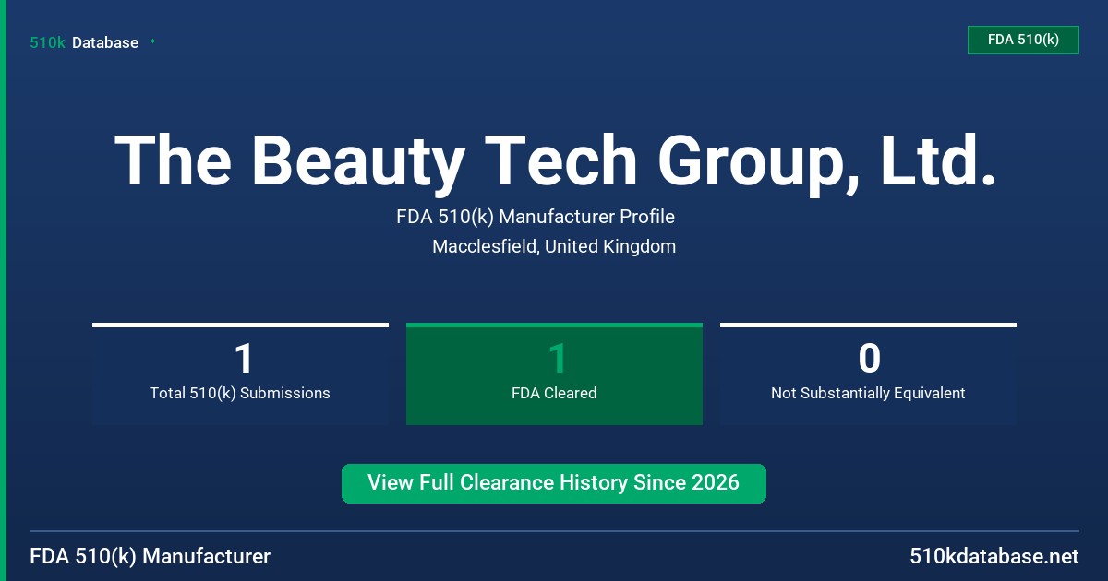Click View Full Clearance History Since 2026
The height and width of the screenshot is (581, 1108).
point(554,483)
